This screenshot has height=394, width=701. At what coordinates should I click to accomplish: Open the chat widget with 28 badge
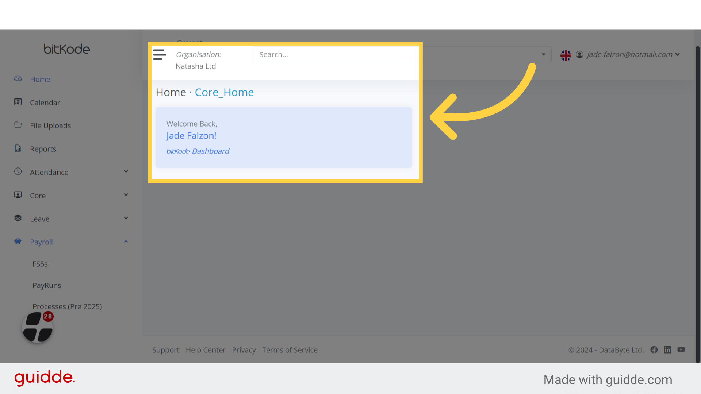tap(37, 327)
